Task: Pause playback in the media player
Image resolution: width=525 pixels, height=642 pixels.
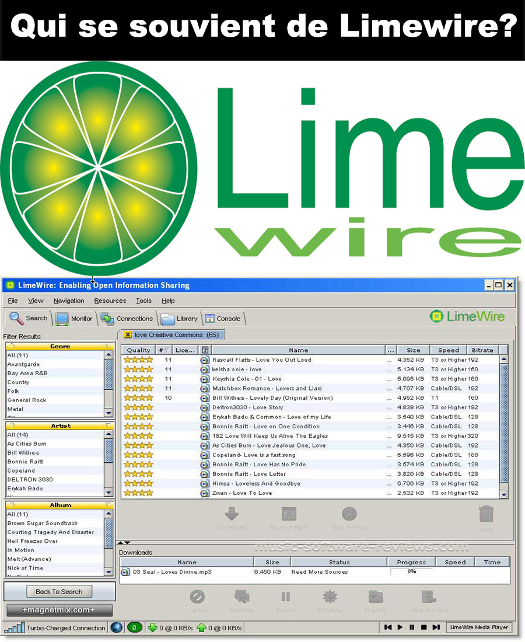Action: [412, 627]
